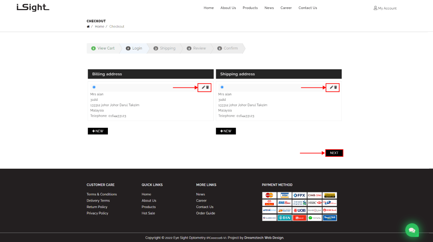This screenshot has height=242, width=433.
Task: Open Privacy Policy footer link
Action: 97,213
